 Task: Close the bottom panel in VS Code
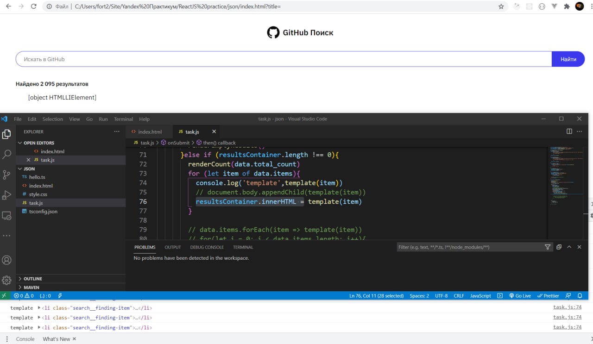pos(579,247)
